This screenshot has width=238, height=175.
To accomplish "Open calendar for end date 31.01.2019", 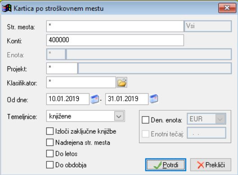I will [154, 99].
